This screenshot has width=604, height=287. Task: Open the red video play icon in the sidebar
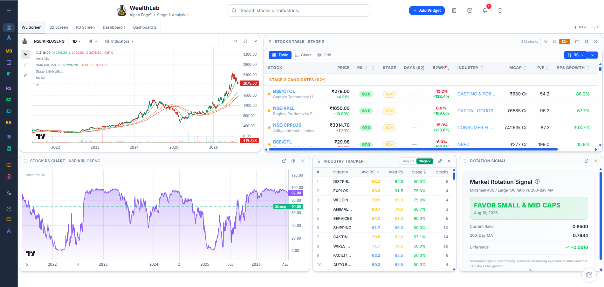[x=9, y=177]
